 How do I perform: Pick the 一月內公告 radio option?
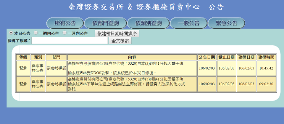coord(64,33)
